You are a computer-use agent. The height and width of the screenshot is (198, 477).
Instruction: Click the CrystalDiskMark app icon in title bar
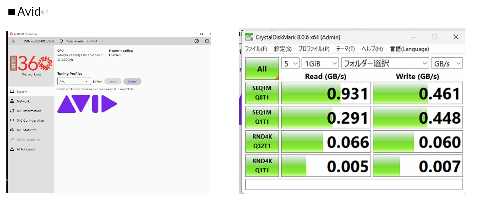tap(249, 37)
